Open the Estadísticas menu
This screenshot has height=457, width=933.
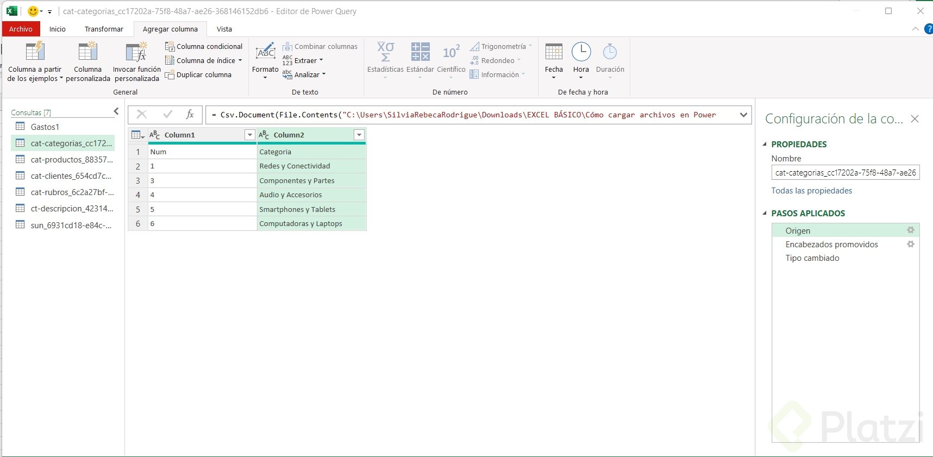(x=385, y=61)
